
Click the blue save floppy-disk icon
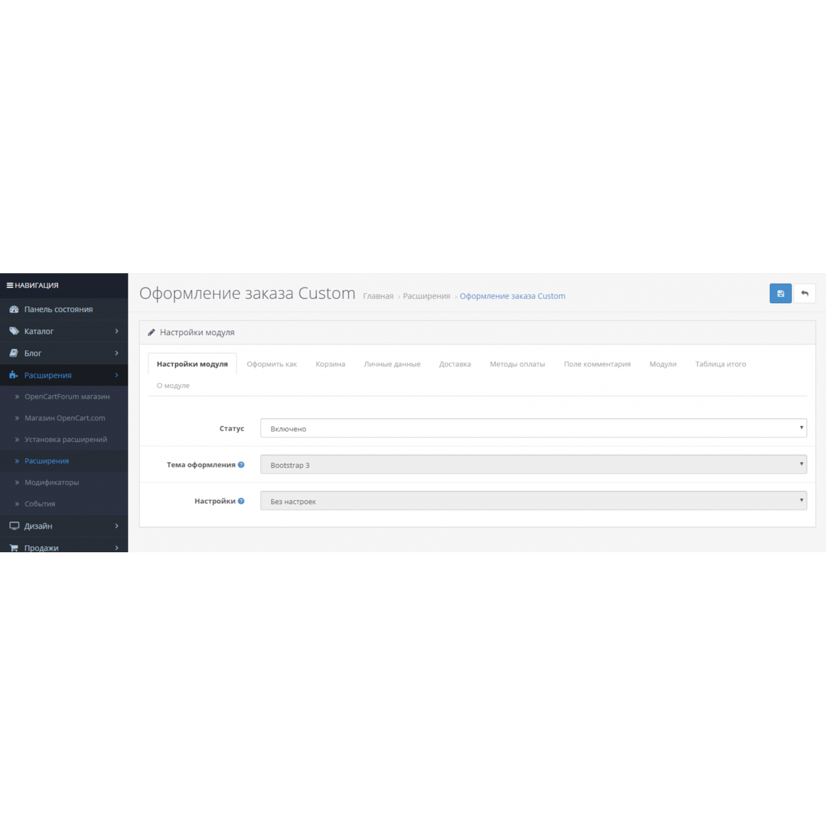780,293
